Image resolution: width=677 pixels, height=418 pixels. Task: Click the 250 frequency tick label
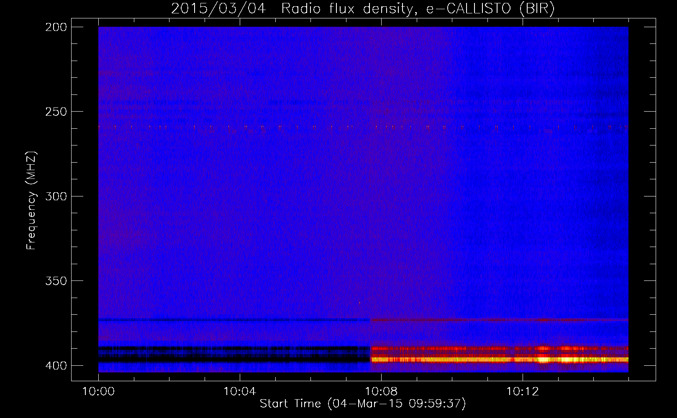(x=56, y=112)
